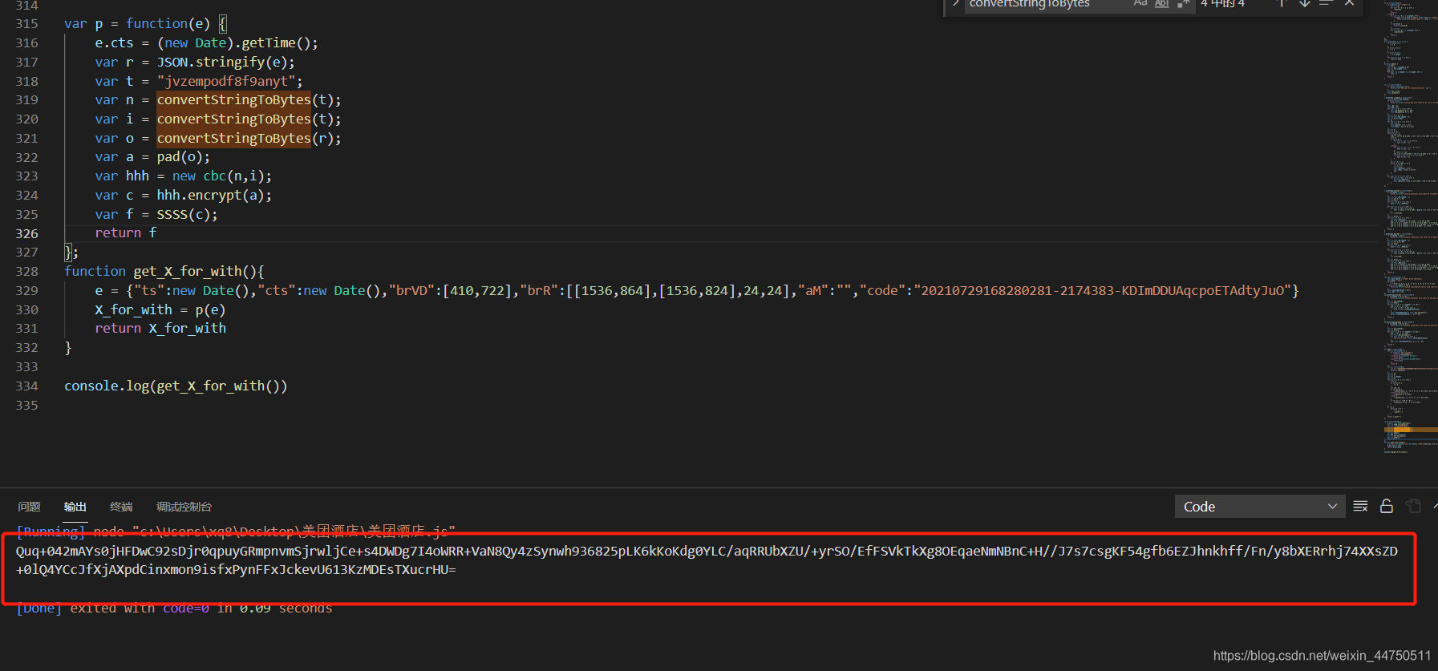Viewport: 1438px width, 671px height.
Task: Click [Done] exited with code=0 line
Action: [x=174, y=608]
